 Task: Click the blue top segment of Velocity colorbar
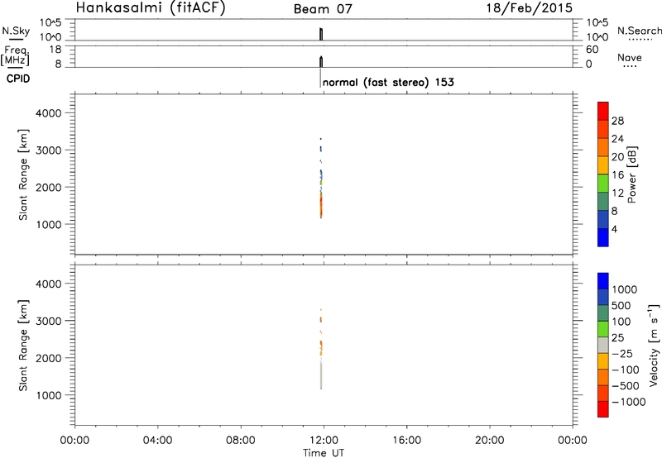[x=603, y=281]
